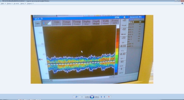Image resolution: width=184 pixels, height=100 pixels.
Task: Click the Depth 55mm box in the photo
Action: 96,22
